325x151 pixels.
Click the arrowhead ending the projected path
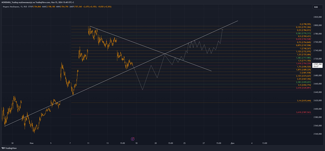pos(222,30)
